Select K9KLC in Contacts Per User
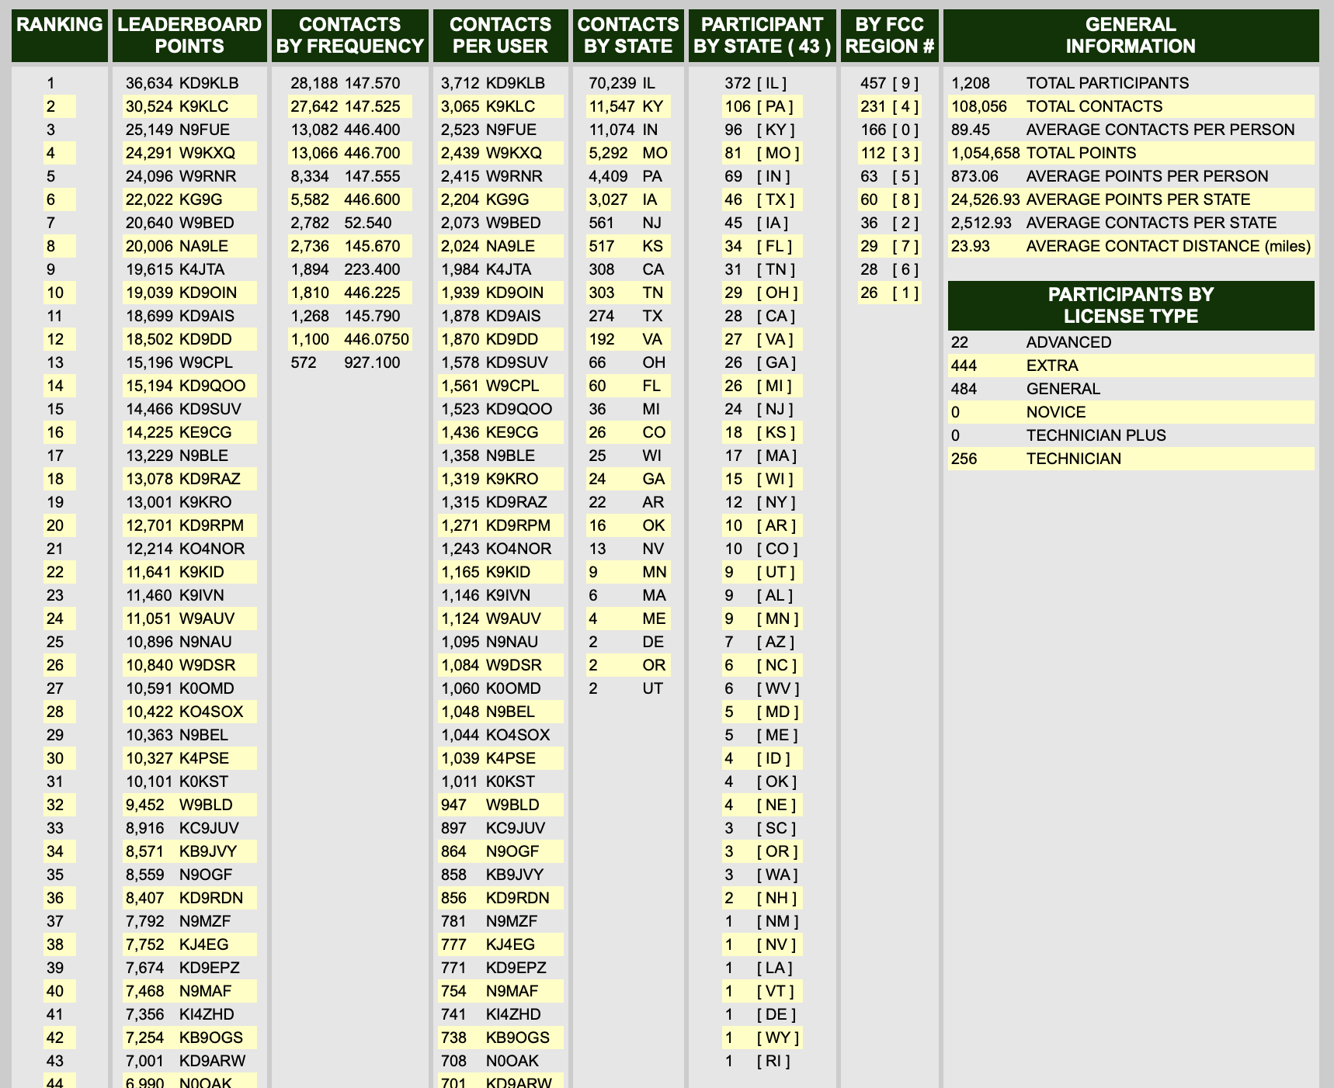 512,106
